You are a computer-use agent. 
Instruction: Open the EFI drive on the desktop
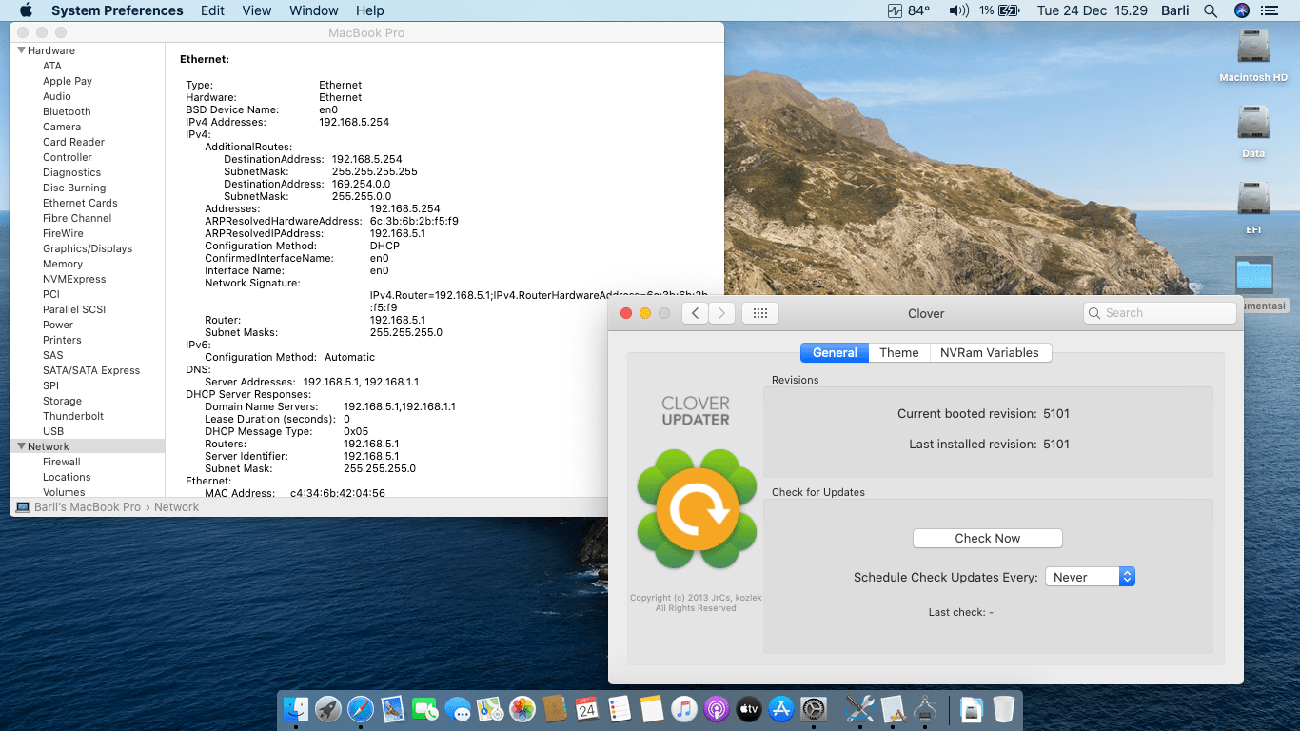1253,200
